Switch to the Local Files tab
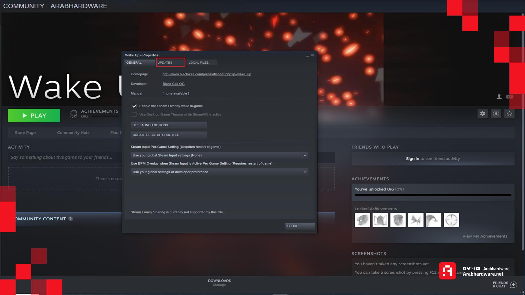Screen dimensions: 525x295 (202, 63)
